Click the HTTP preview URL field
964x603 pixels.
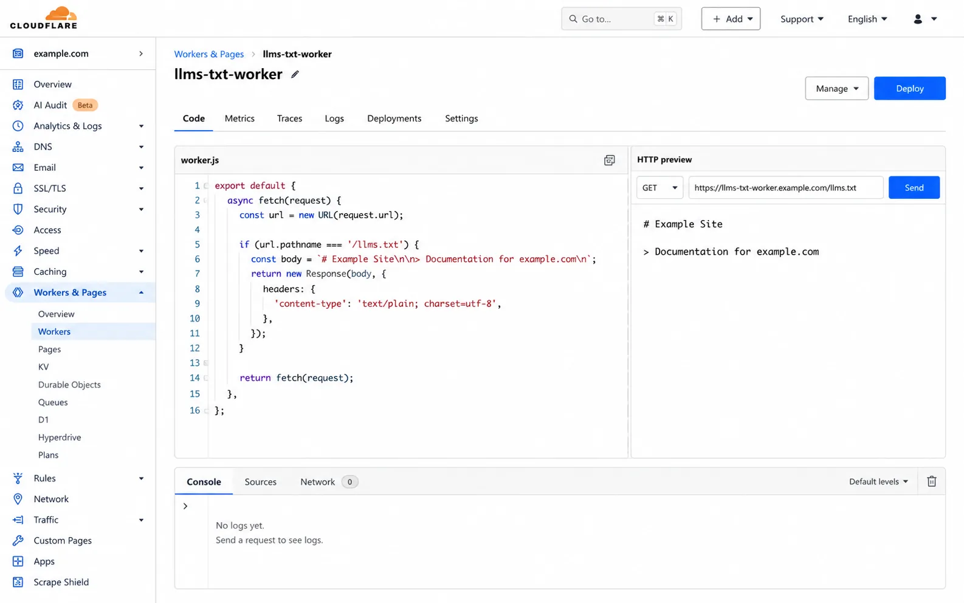point(785,187)
